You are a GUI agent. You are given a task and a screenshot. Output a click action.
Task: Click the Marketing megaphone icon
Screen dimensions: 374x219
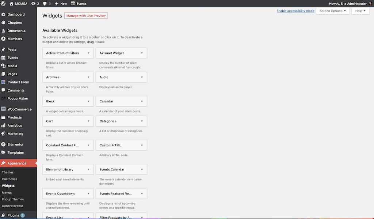click(x=3, y=133)
